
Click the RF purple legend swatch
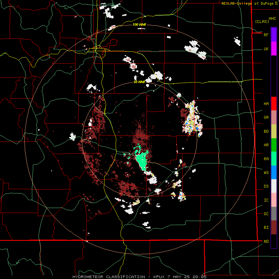274,35
